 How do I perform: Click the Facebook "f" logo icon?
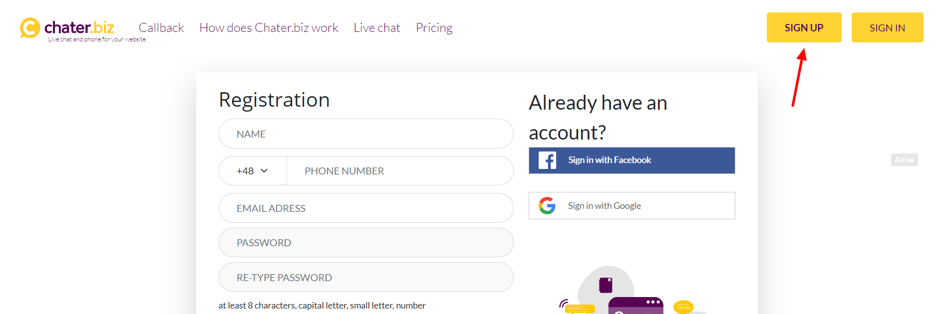[547, 160]
